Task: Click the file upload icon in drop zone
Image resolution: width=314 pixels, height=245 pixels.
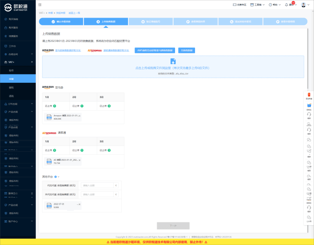Action: coord(173,61)
